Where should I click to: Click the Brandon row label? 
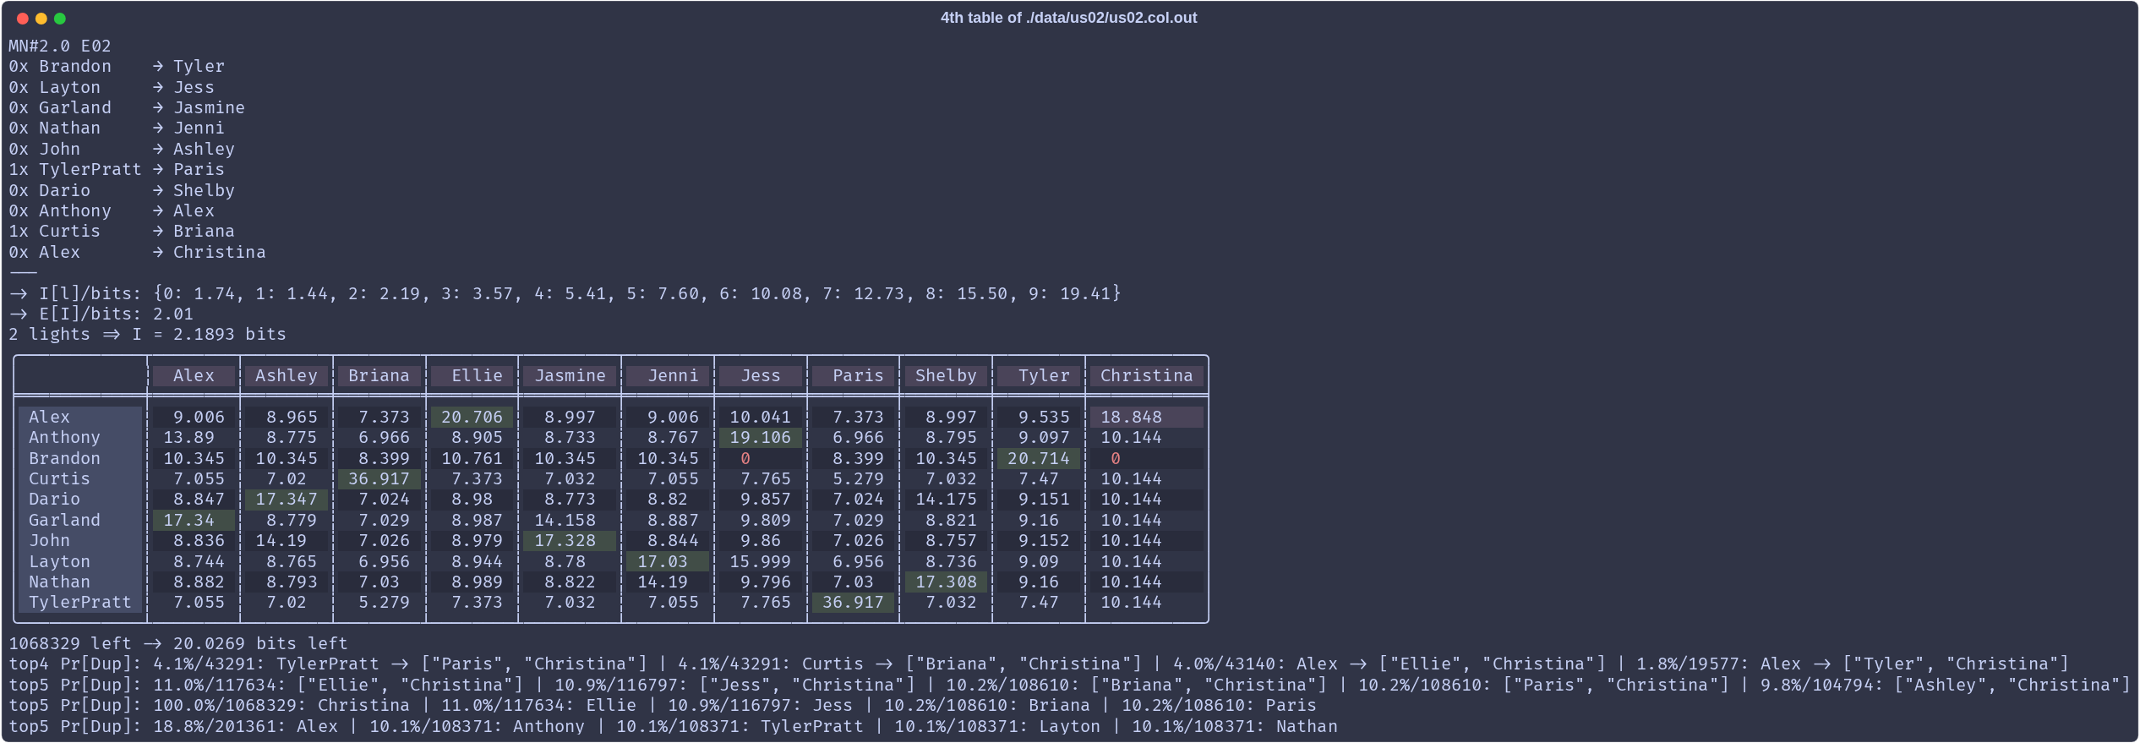click(x=80, y=458)
